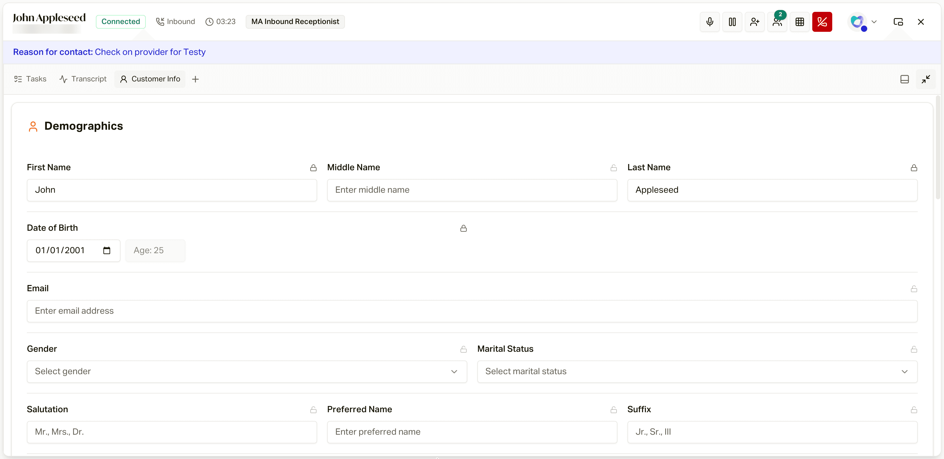944x459 pixels.
Task: Collapse the panel with the shrink arrows icon
Action: pyautogui.click(x=926, y=79)
